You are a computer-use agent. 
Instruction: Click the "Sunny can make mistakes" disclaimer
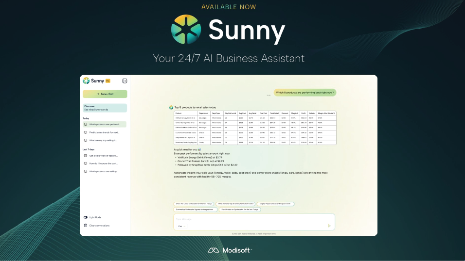(x=254, y=234)
